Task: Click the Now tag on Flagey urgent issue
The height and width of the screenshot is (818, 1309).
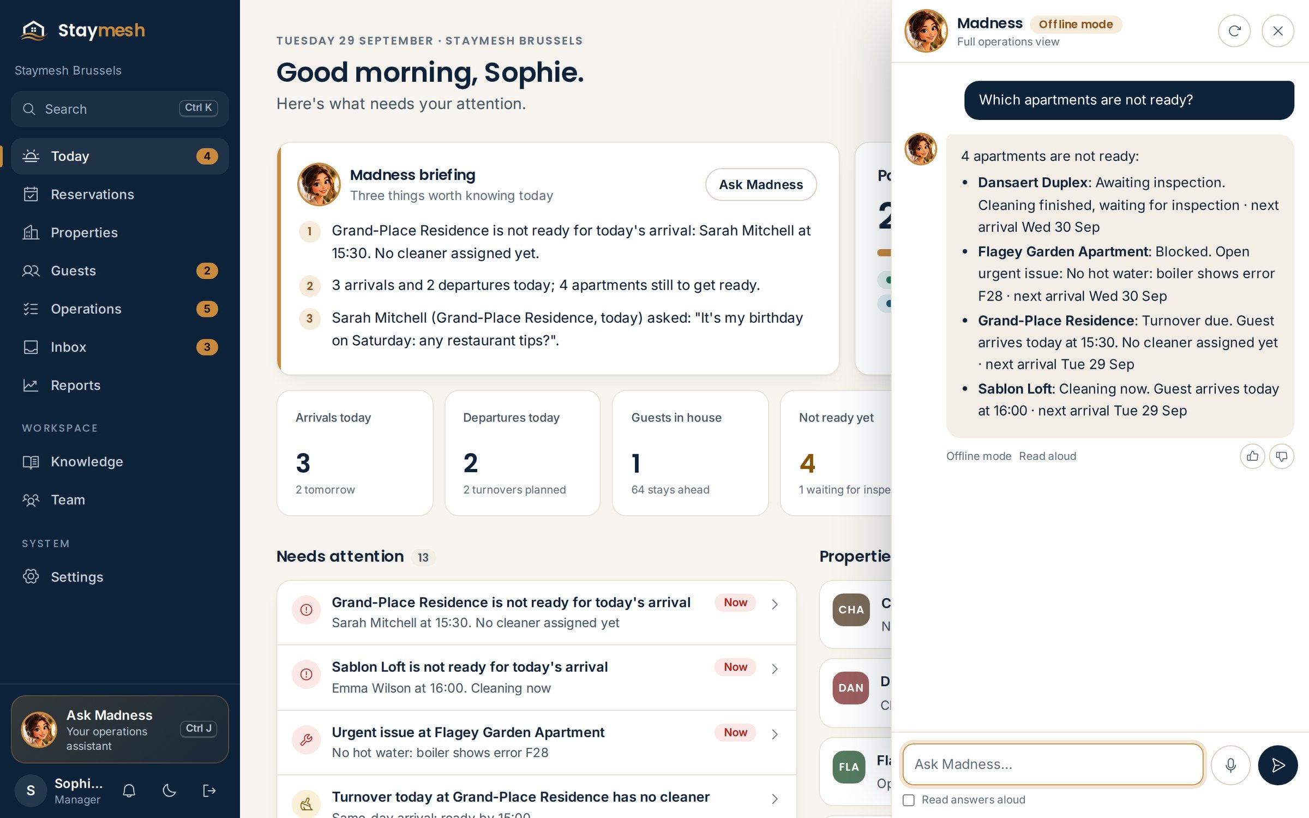Action: [x=735, y=732]
